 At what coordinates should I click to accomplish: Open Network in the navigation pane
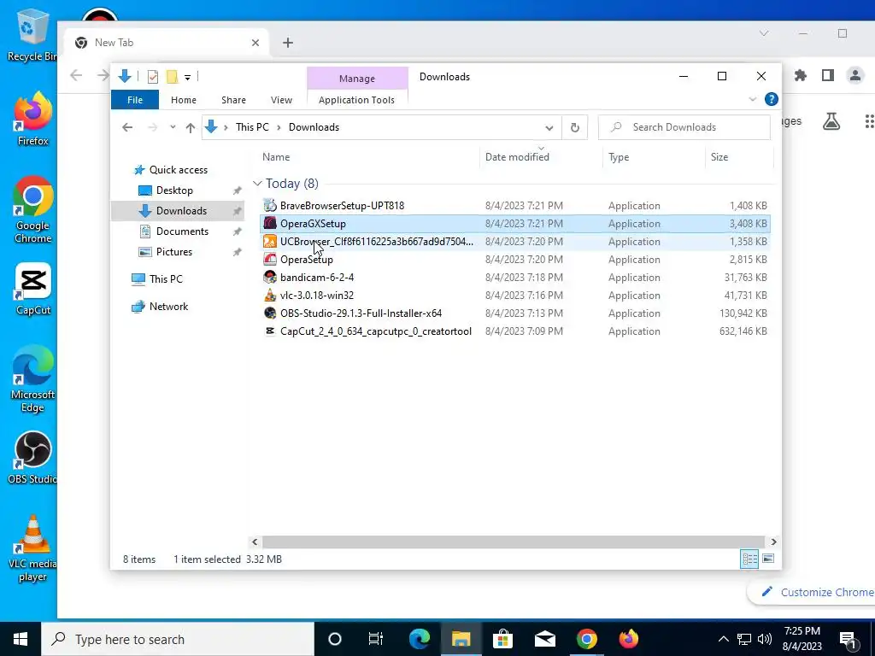(x=168, y=307)
